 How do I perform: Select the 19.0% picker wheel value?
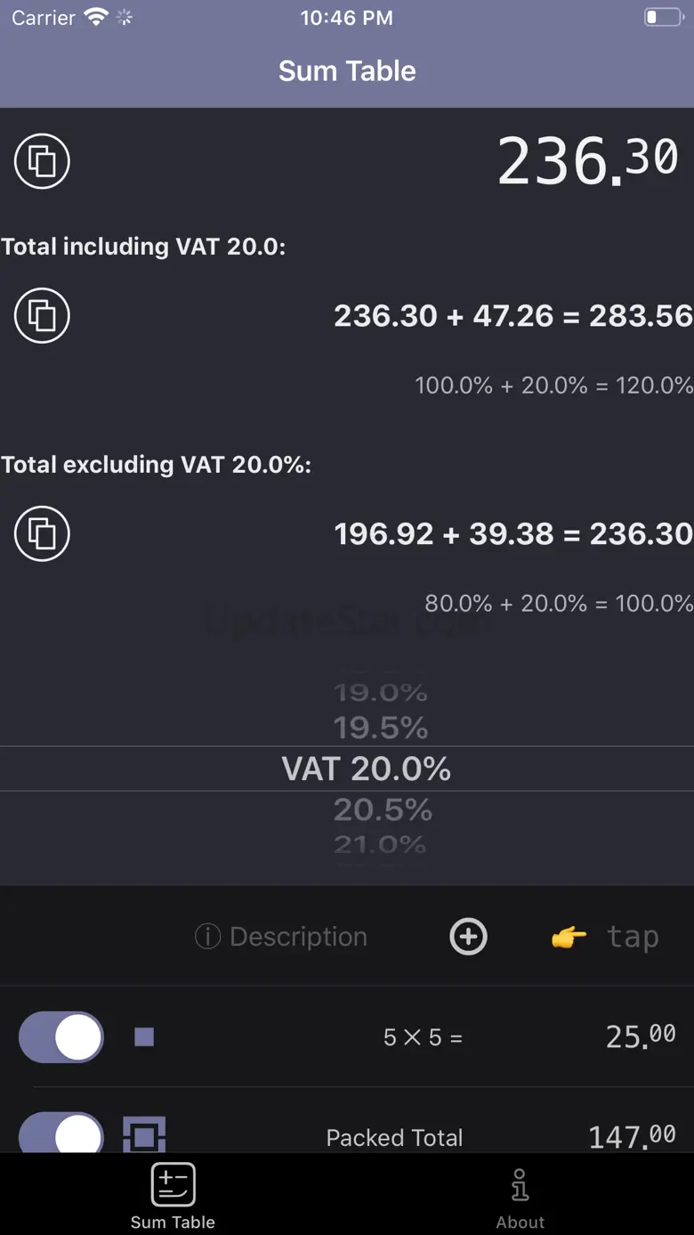[x=381, y=692]
